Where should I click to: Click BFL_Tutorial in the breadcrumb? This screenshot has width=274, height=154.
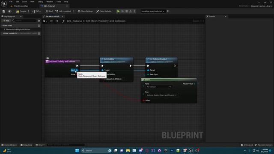74,21
